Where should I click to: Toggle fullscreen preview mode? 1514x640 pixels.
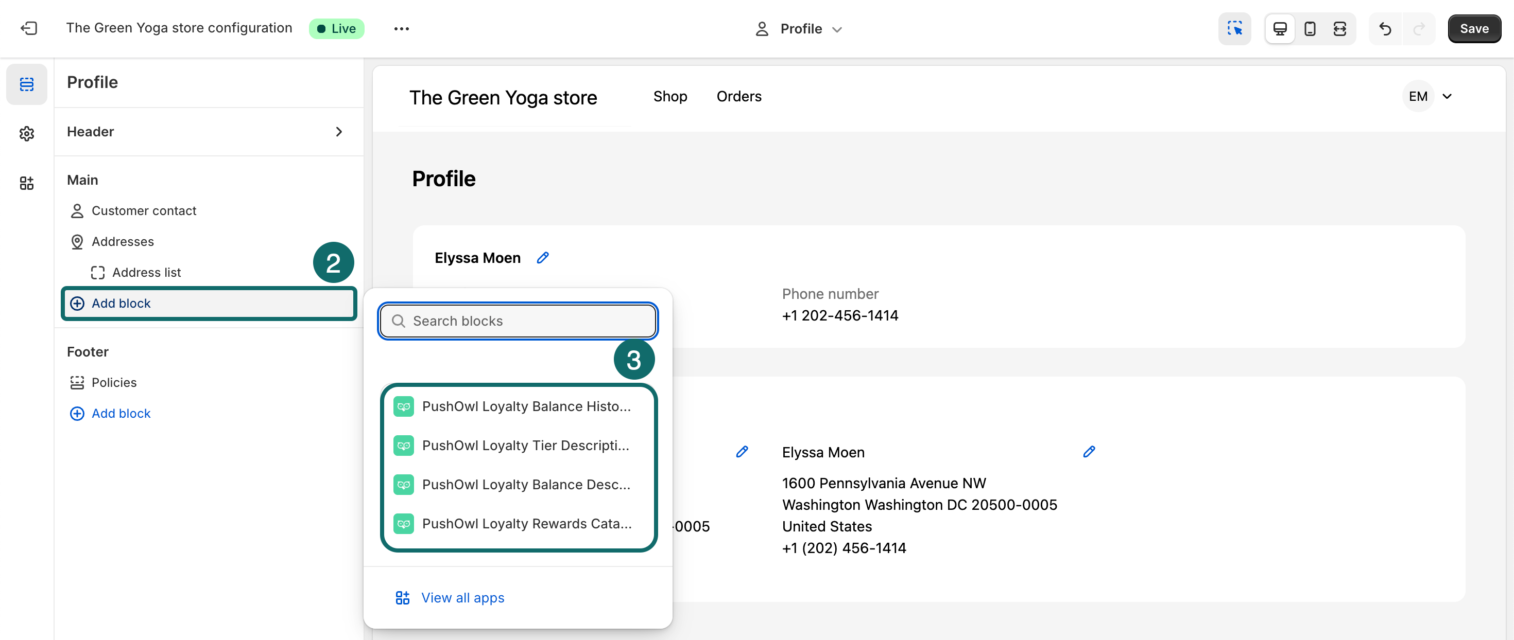(1339, 28)
